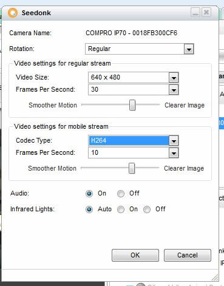Expand the Codec Type dropdown arrow
224x286 pixels.
174,140
